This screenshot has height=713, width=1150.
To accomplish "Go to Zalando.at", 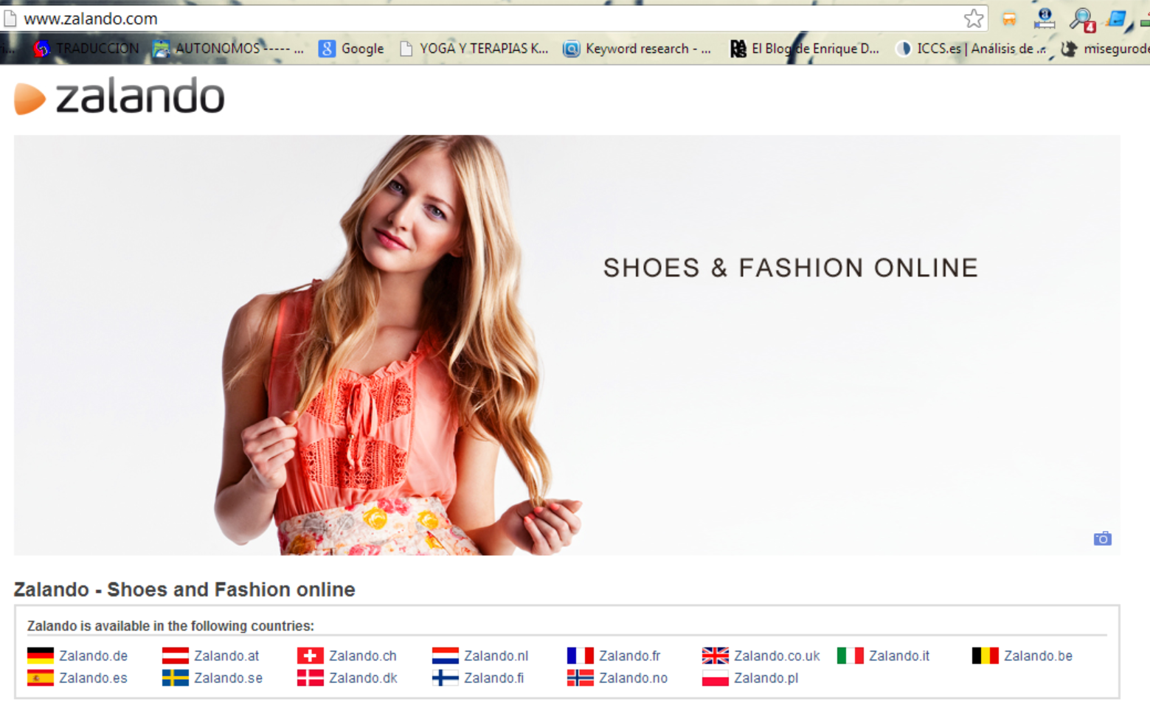I will pyautogui.click(x=226, y=655).
